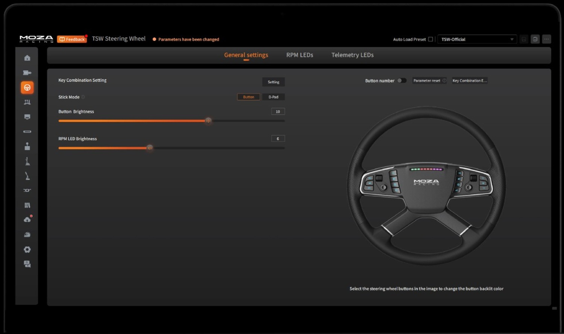Go to the Home page icon
This screenshot has height=334, width=564.
pos(27,58)
